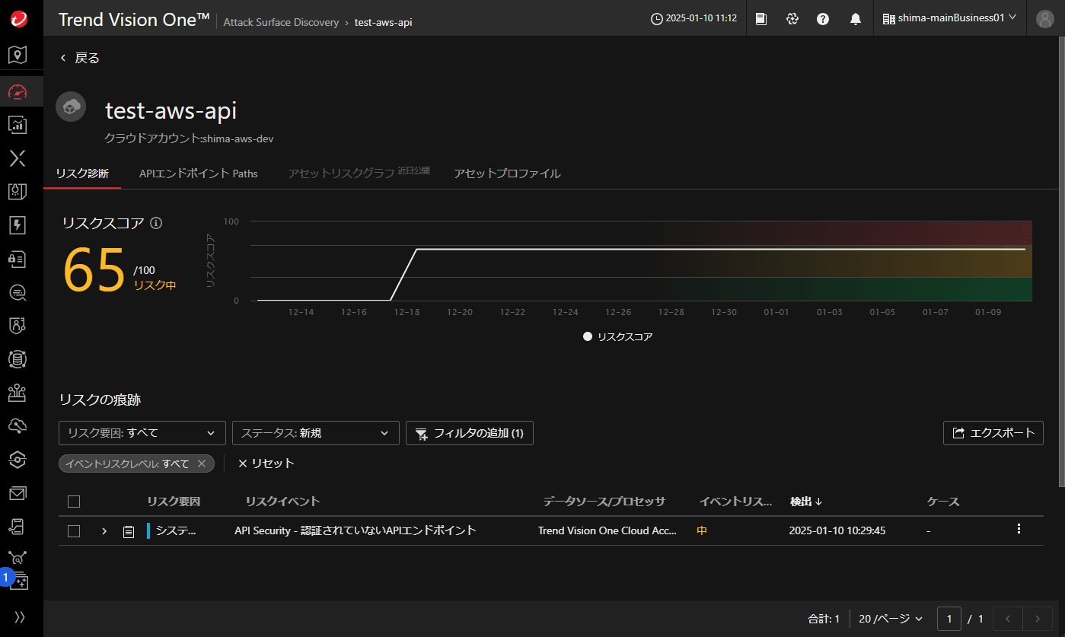Open the connected nodes icon in sidebar
This screenshot has width=1065, height=637.
coord(18,558)
